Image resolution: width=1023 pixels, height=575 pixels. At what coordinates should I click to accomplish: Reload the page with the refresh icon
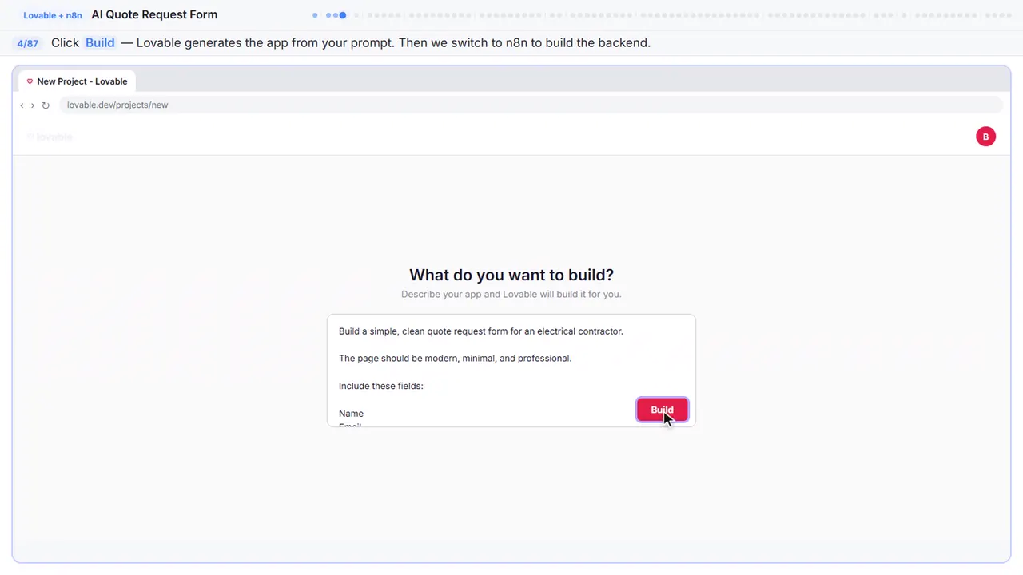click(46, 105)
